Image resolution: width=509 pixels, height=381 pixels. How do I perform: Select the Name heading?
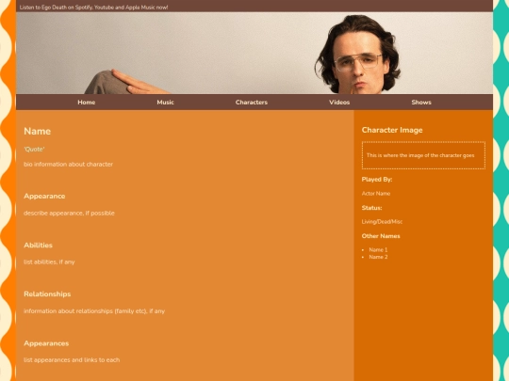point(38,131)
